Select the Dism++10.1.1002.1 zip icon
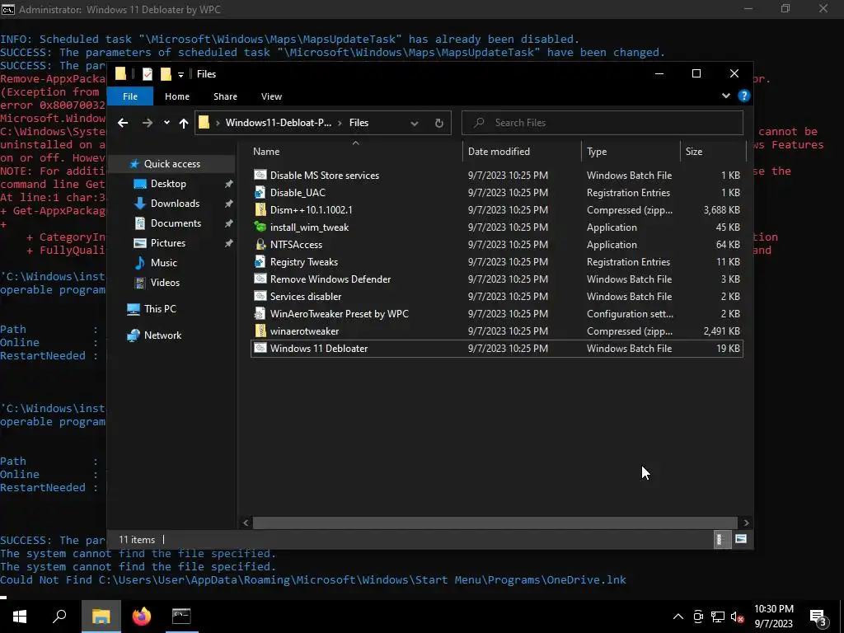The image size is (844, 633). pyautogui.click(x=260, y=209)
